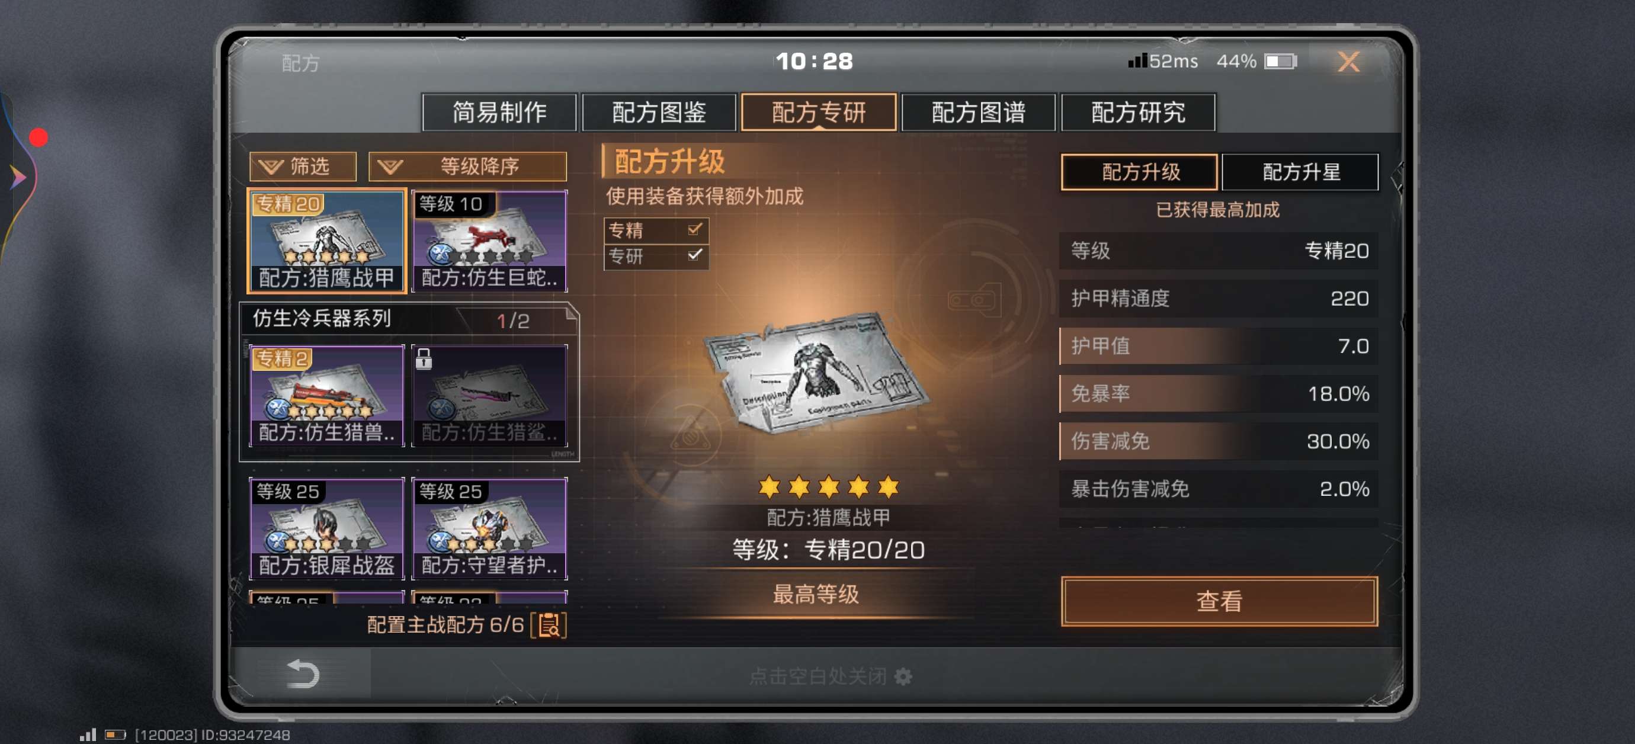Open the 等级降序 sort dropdown
This screenshot has width=1635, height=744.
click(x=467, y=167)
